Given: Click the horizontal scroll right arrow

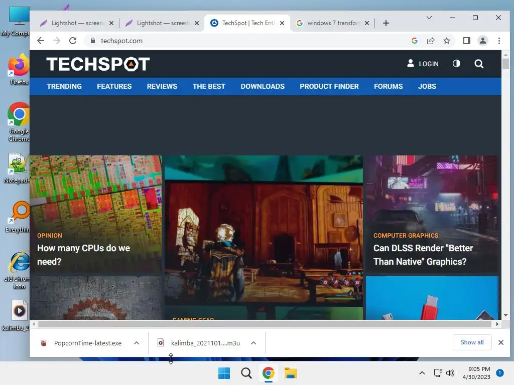Looking at the screenshot, I should coord(497,324).
